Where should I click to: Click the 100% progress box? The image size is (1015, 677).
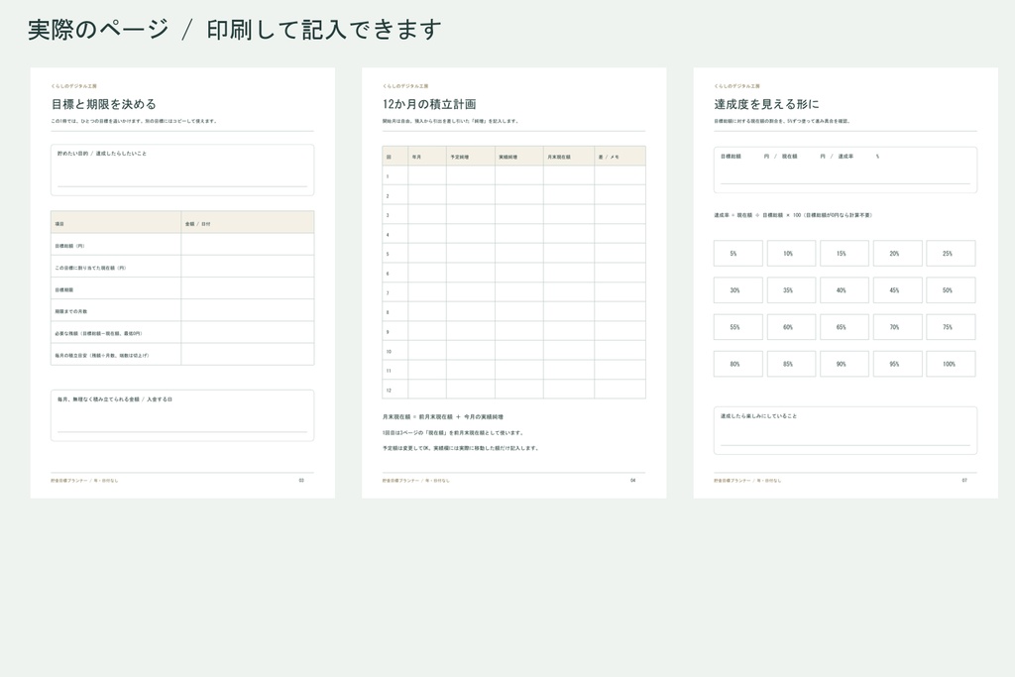[x=951, y=364]
